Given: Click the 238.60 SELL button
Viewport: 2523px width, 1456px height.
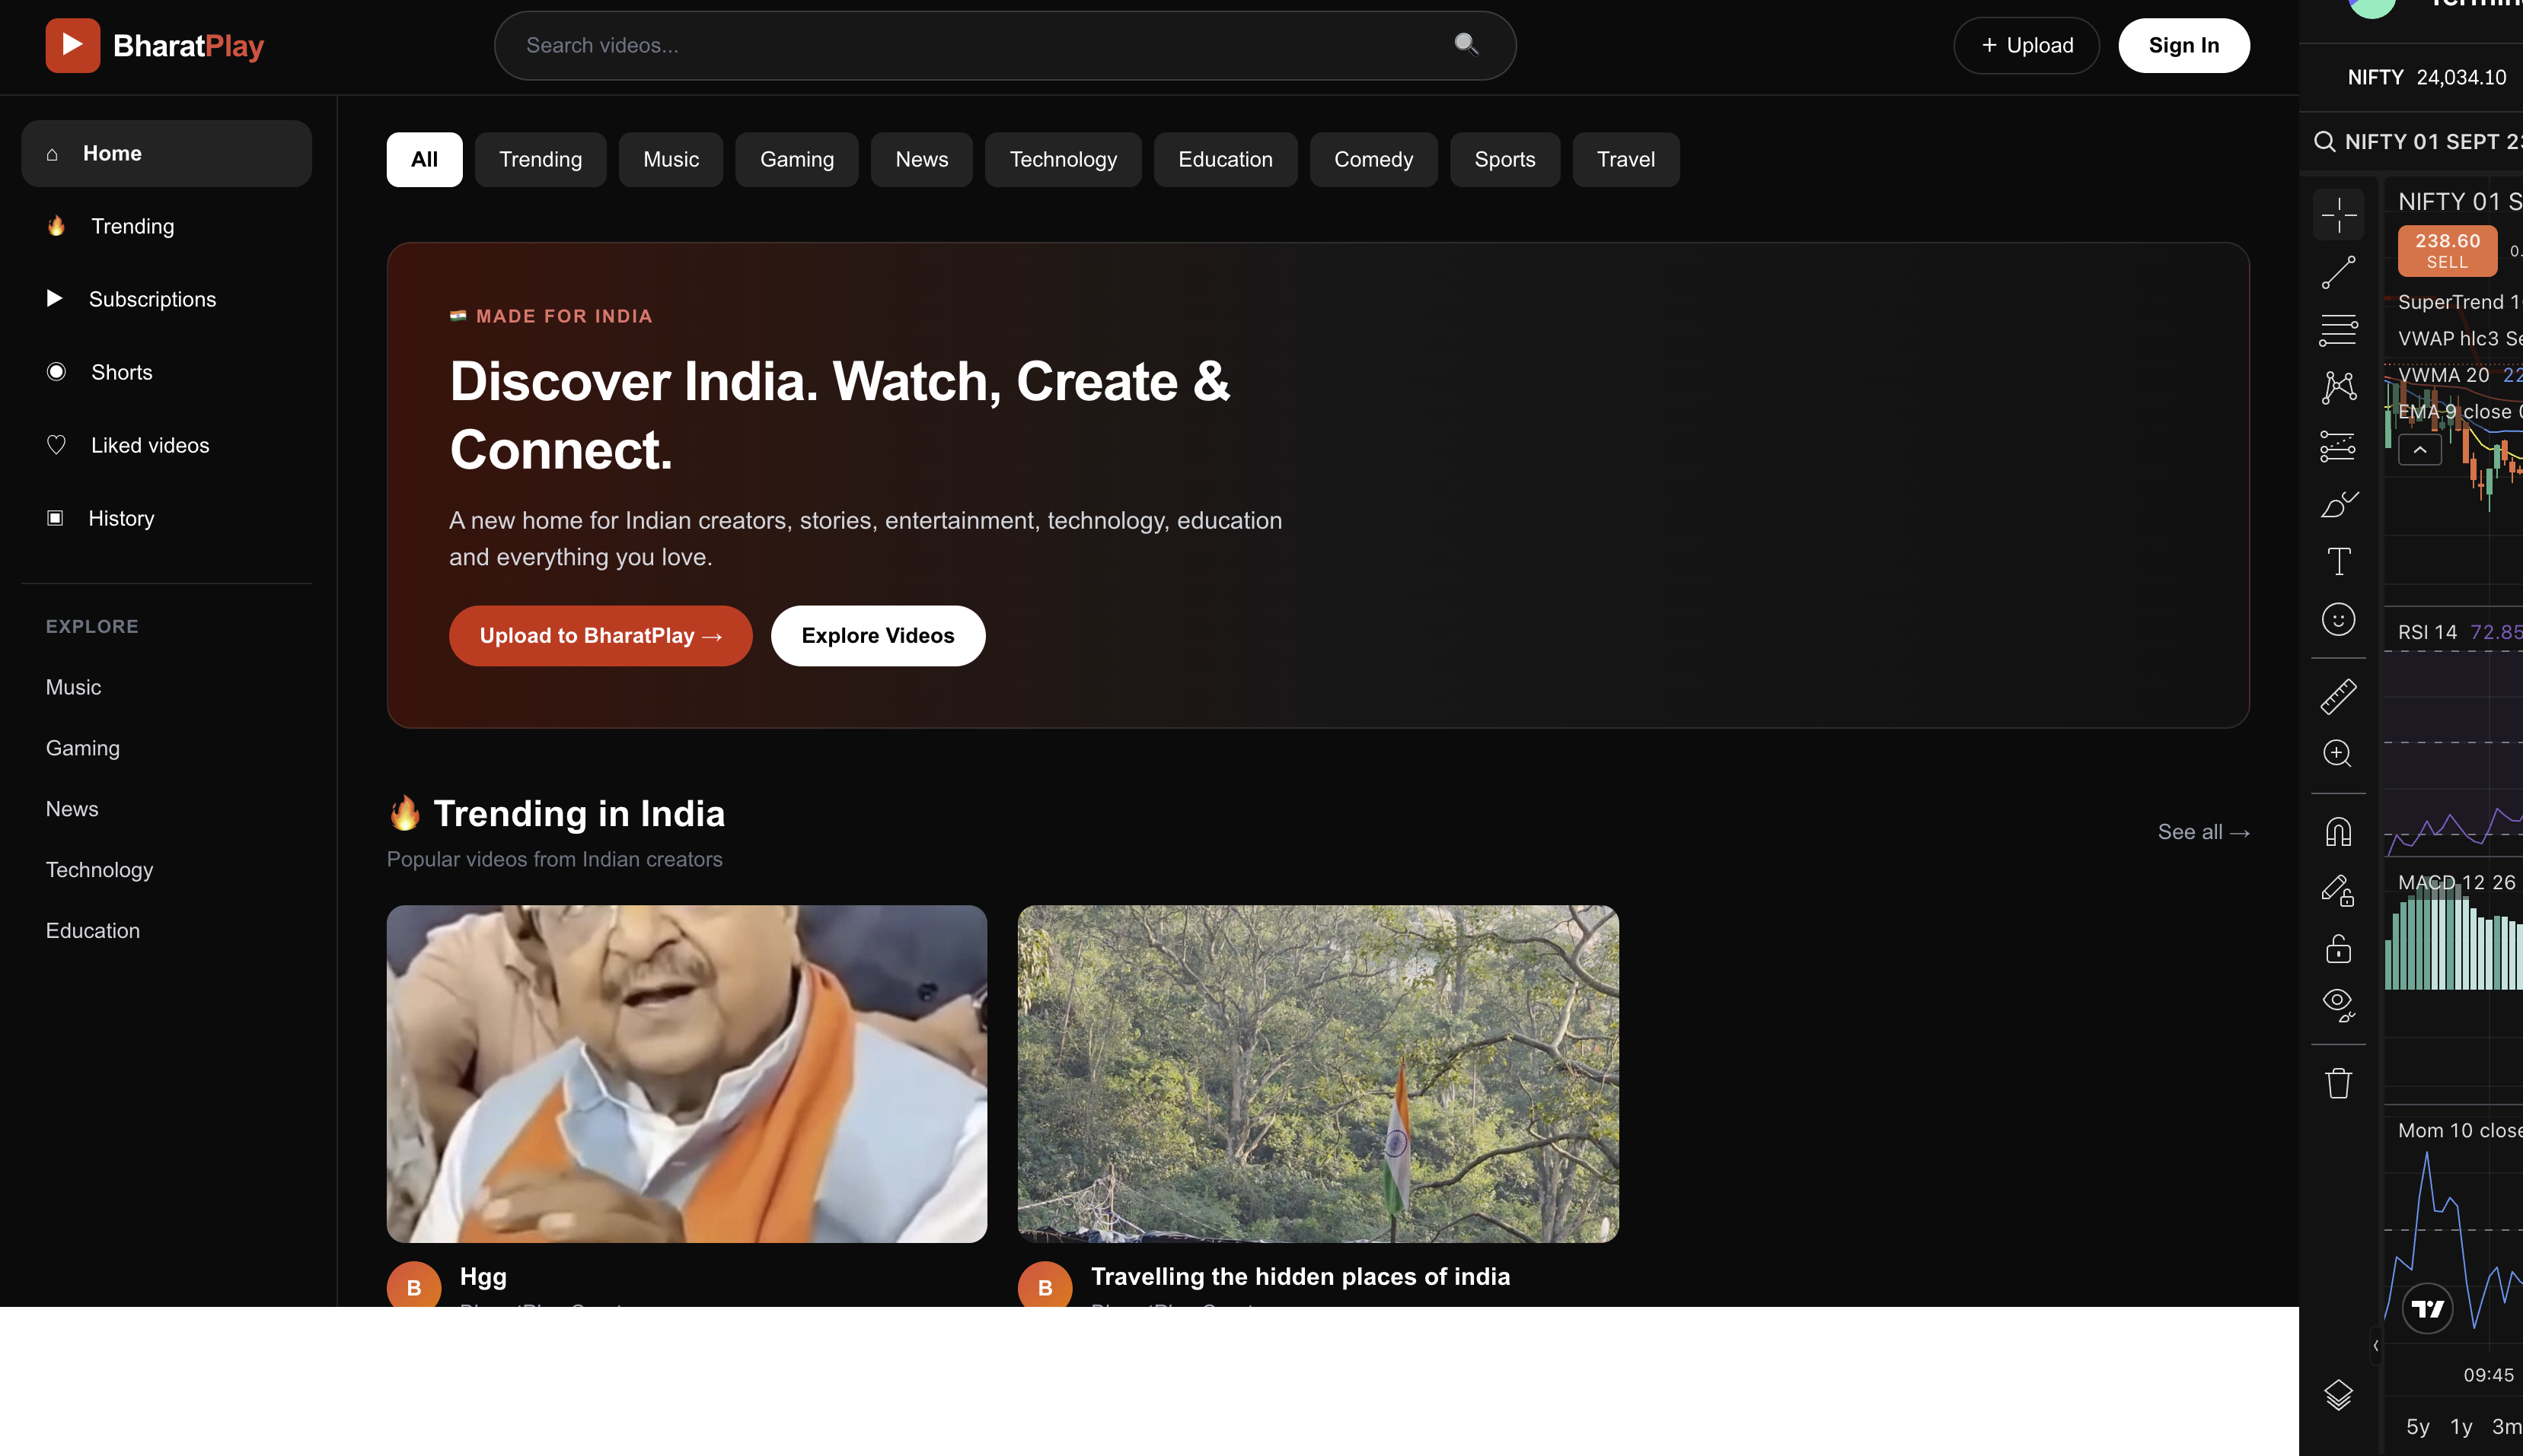Looking at the screenshot, I should (x=2447, y=250).
